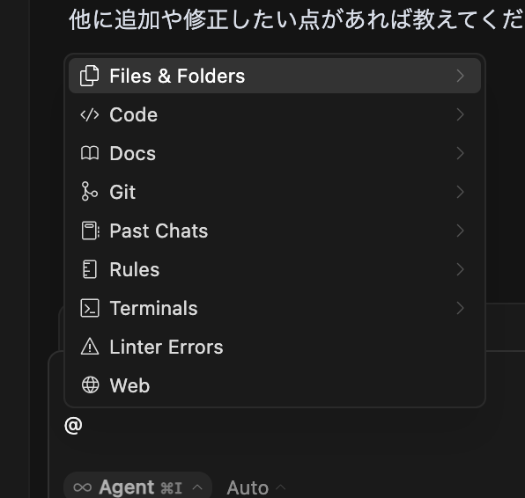Expand the Docs submenu chevron
This screenshot has width=525, height=498.
click(x=461, y=153)
